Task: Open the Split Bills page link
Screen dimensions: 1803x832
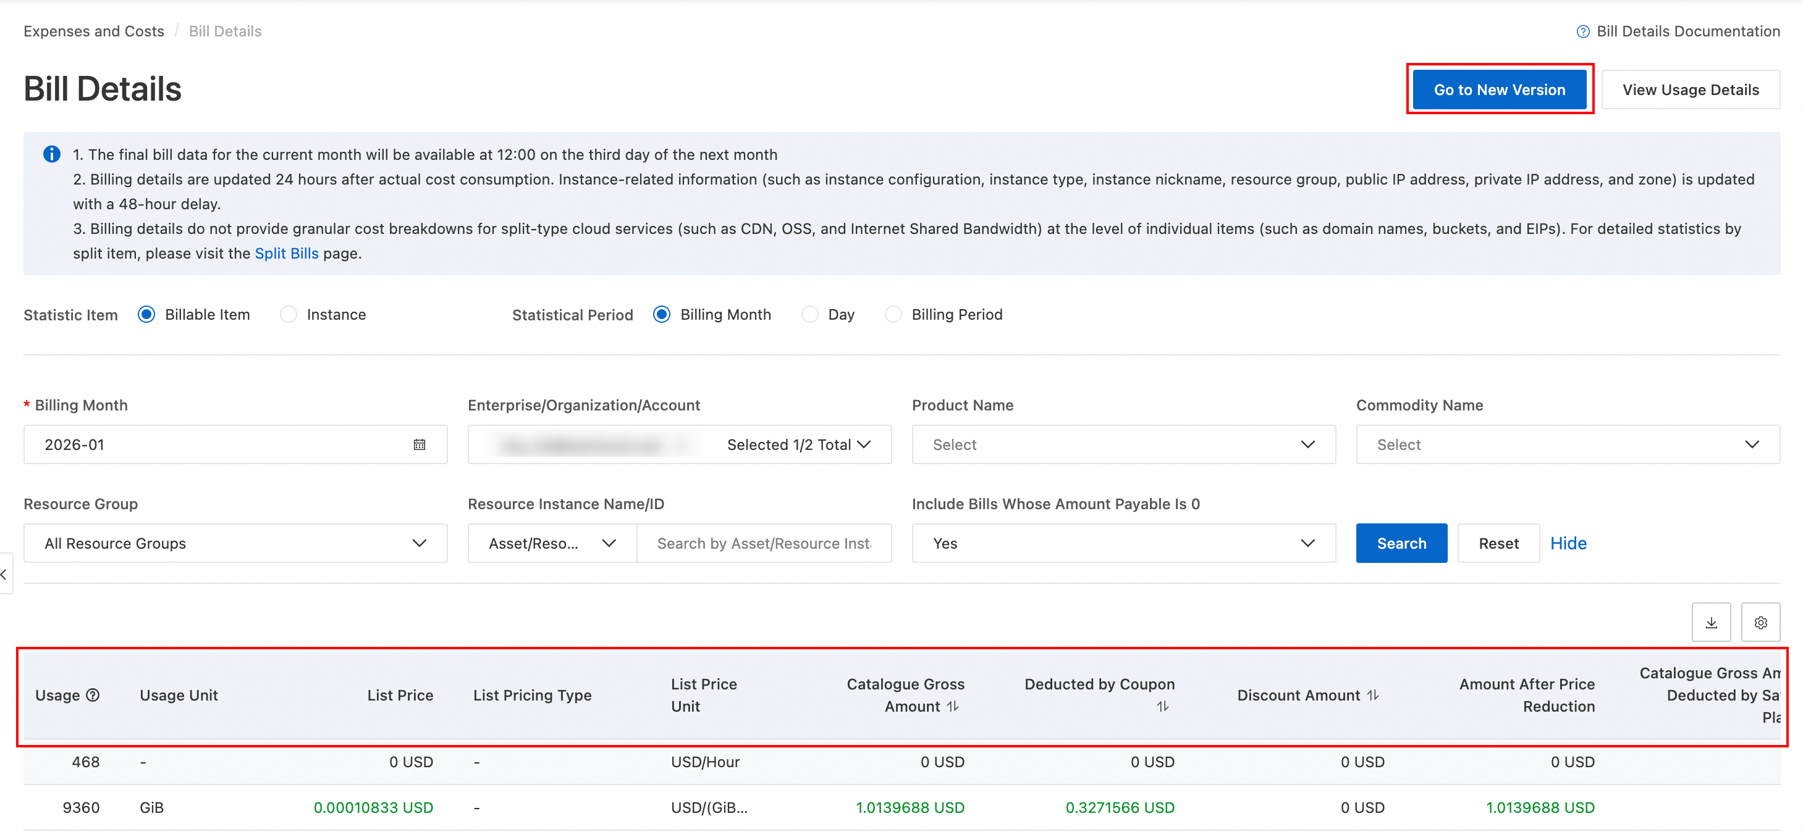Action: 286,253
